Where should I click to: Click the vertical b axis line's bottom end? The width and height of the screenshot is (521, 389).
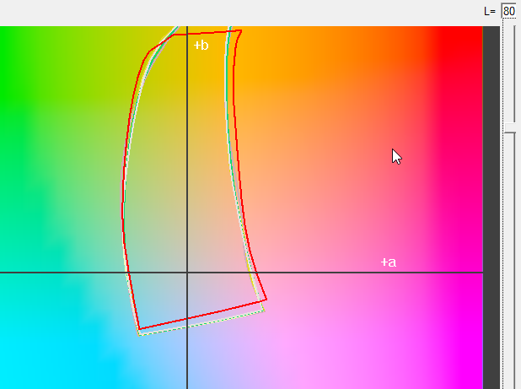186,385
